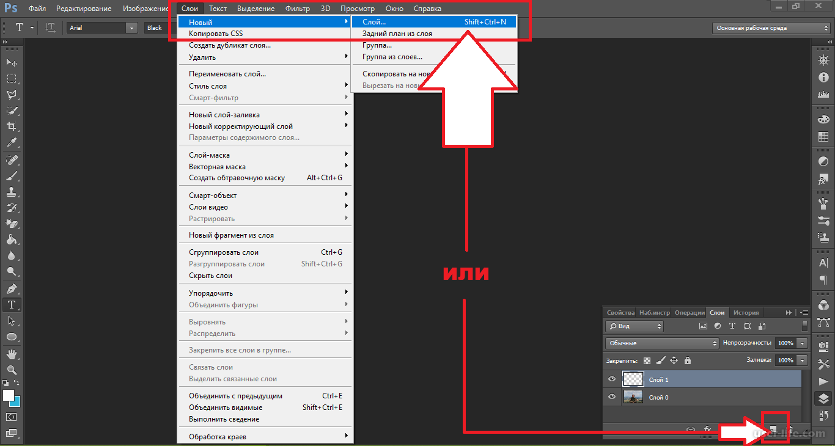
Task: Select the Quick Selection tool
Action: pyautogui.click(x=12, y=111)
